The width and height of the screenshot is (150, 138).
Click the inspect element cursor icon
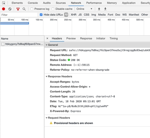pos(4,3)
